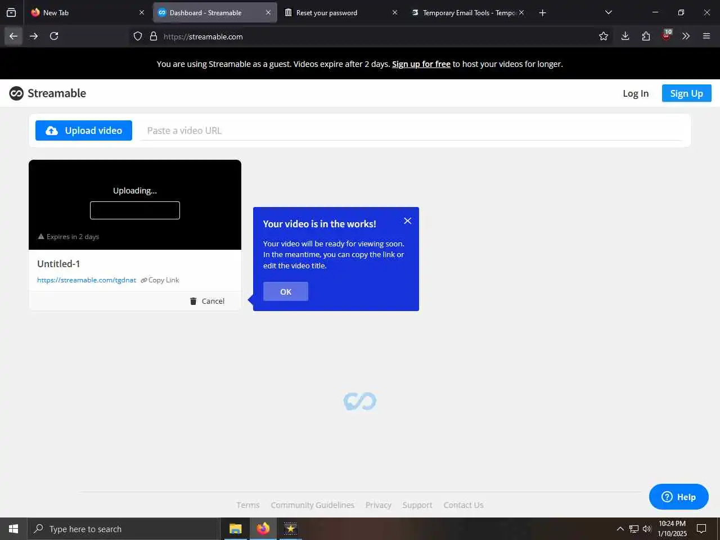Open Firefox View recent browsing icon

point(11,12)
